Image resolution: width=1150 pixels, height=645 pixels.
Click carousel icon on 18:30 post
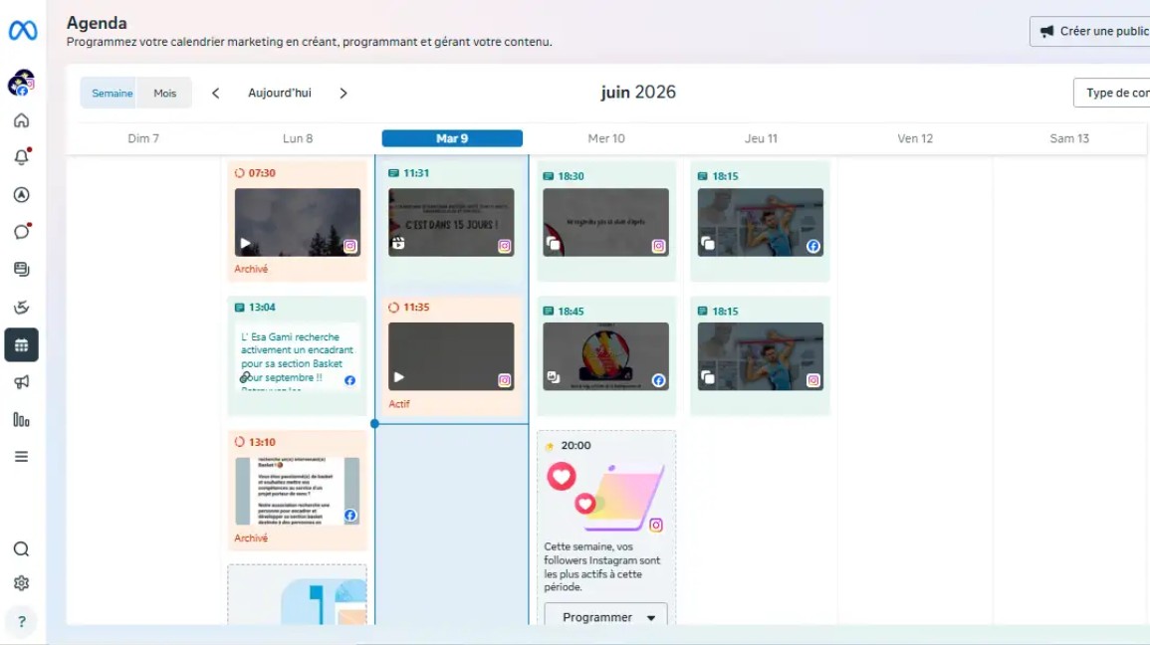[x=553, y=243]
